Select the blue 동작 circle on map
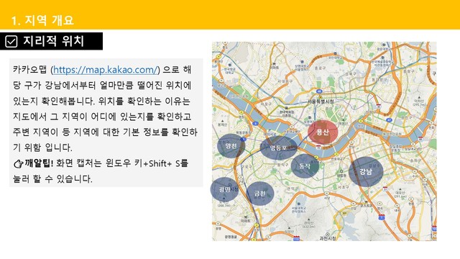The width and height of the screenshot is (460, 259). [x=305, y=166]
